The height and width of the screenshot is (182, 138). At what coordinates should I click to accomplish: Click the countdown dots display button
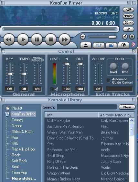[x=128, y=22]
